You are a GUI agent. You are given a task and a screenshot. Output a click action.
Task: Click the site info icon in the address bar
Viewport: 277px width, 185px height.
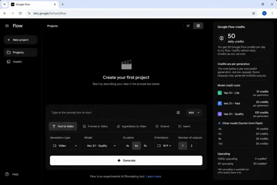[x=29, y=13]
